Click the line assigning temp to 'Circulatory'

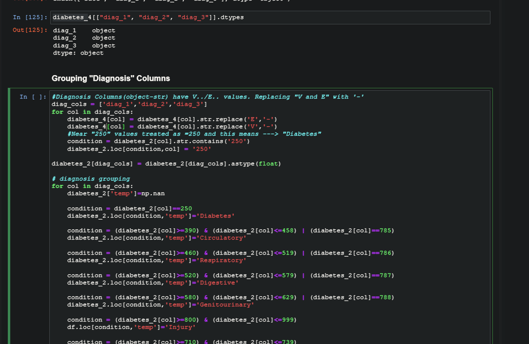[157, 238]
